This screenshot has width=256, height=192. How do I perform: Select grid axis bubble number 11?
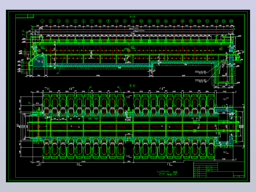125,21
